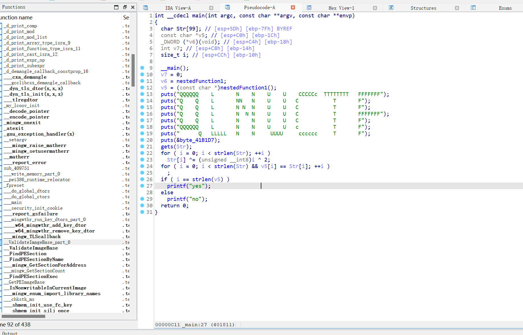Select ___security_init_cookie function

tap(33, 208)
